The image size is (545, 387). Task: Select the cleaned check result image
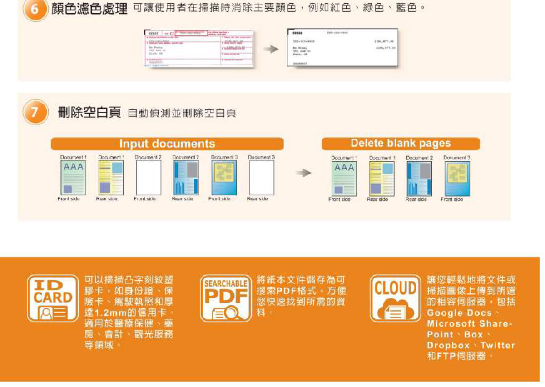pyautogui.click(x=343, y=48)
